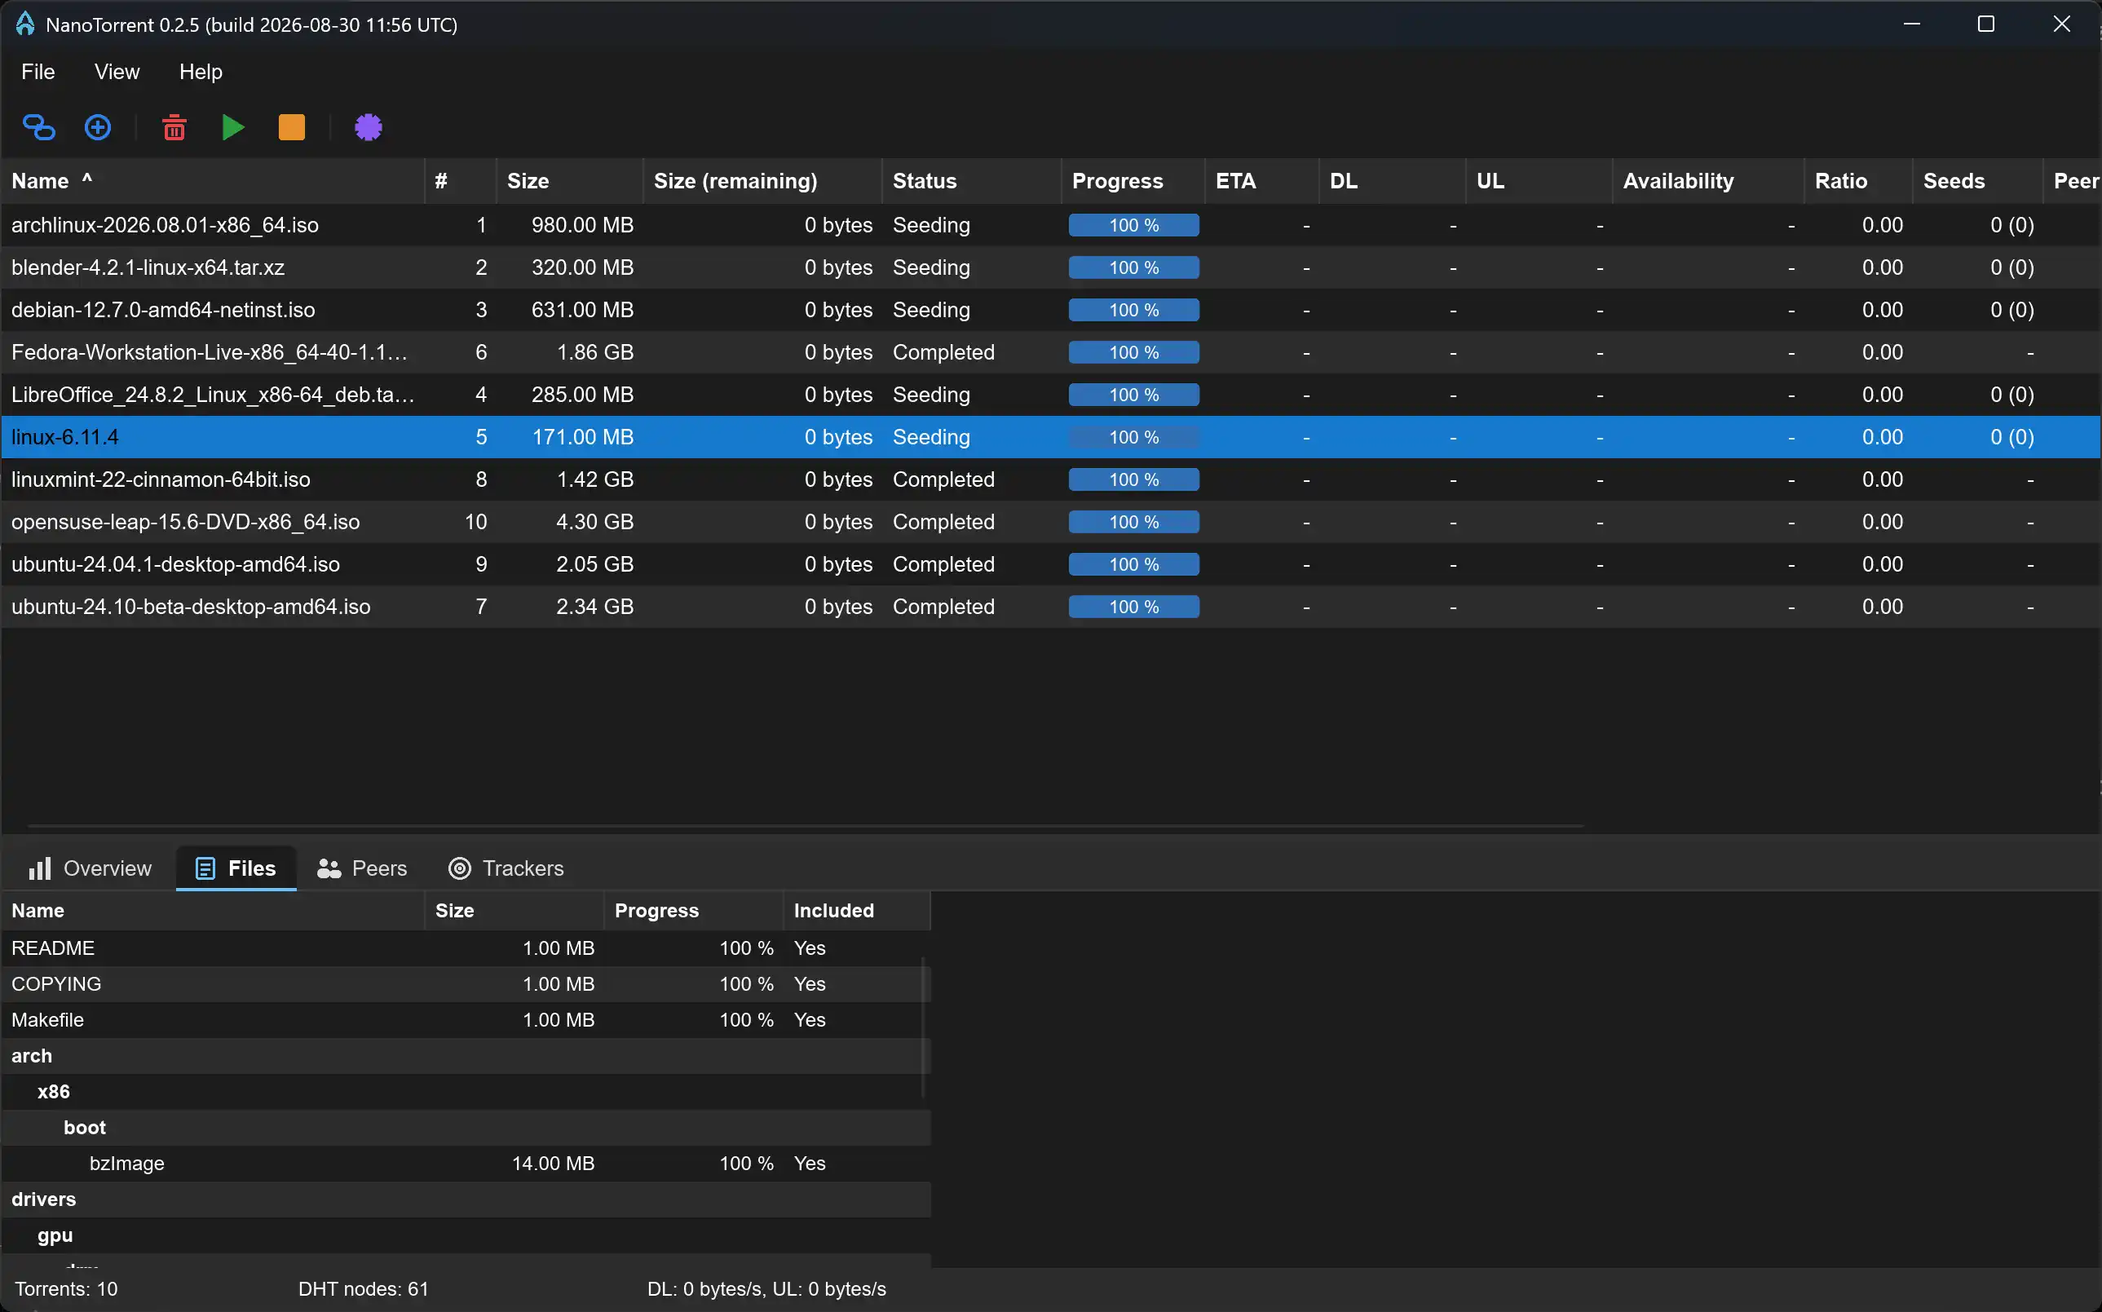
Task: Click the progress bar of linuxmint torrent
Action: pos(1134,479)
